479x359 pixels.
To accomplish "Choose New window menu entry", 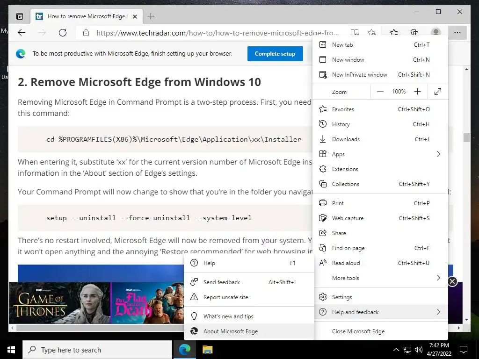I will coord(380,59).
